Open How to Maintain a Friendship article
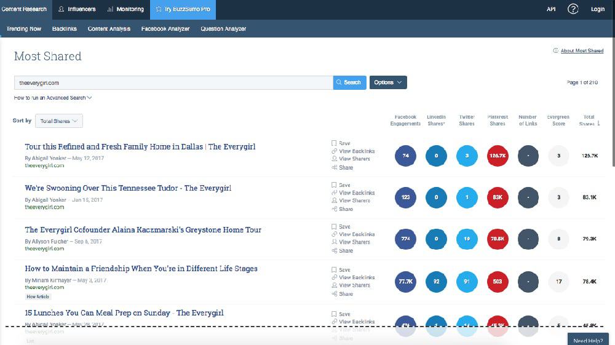615x345 pixels. [141, 269]
